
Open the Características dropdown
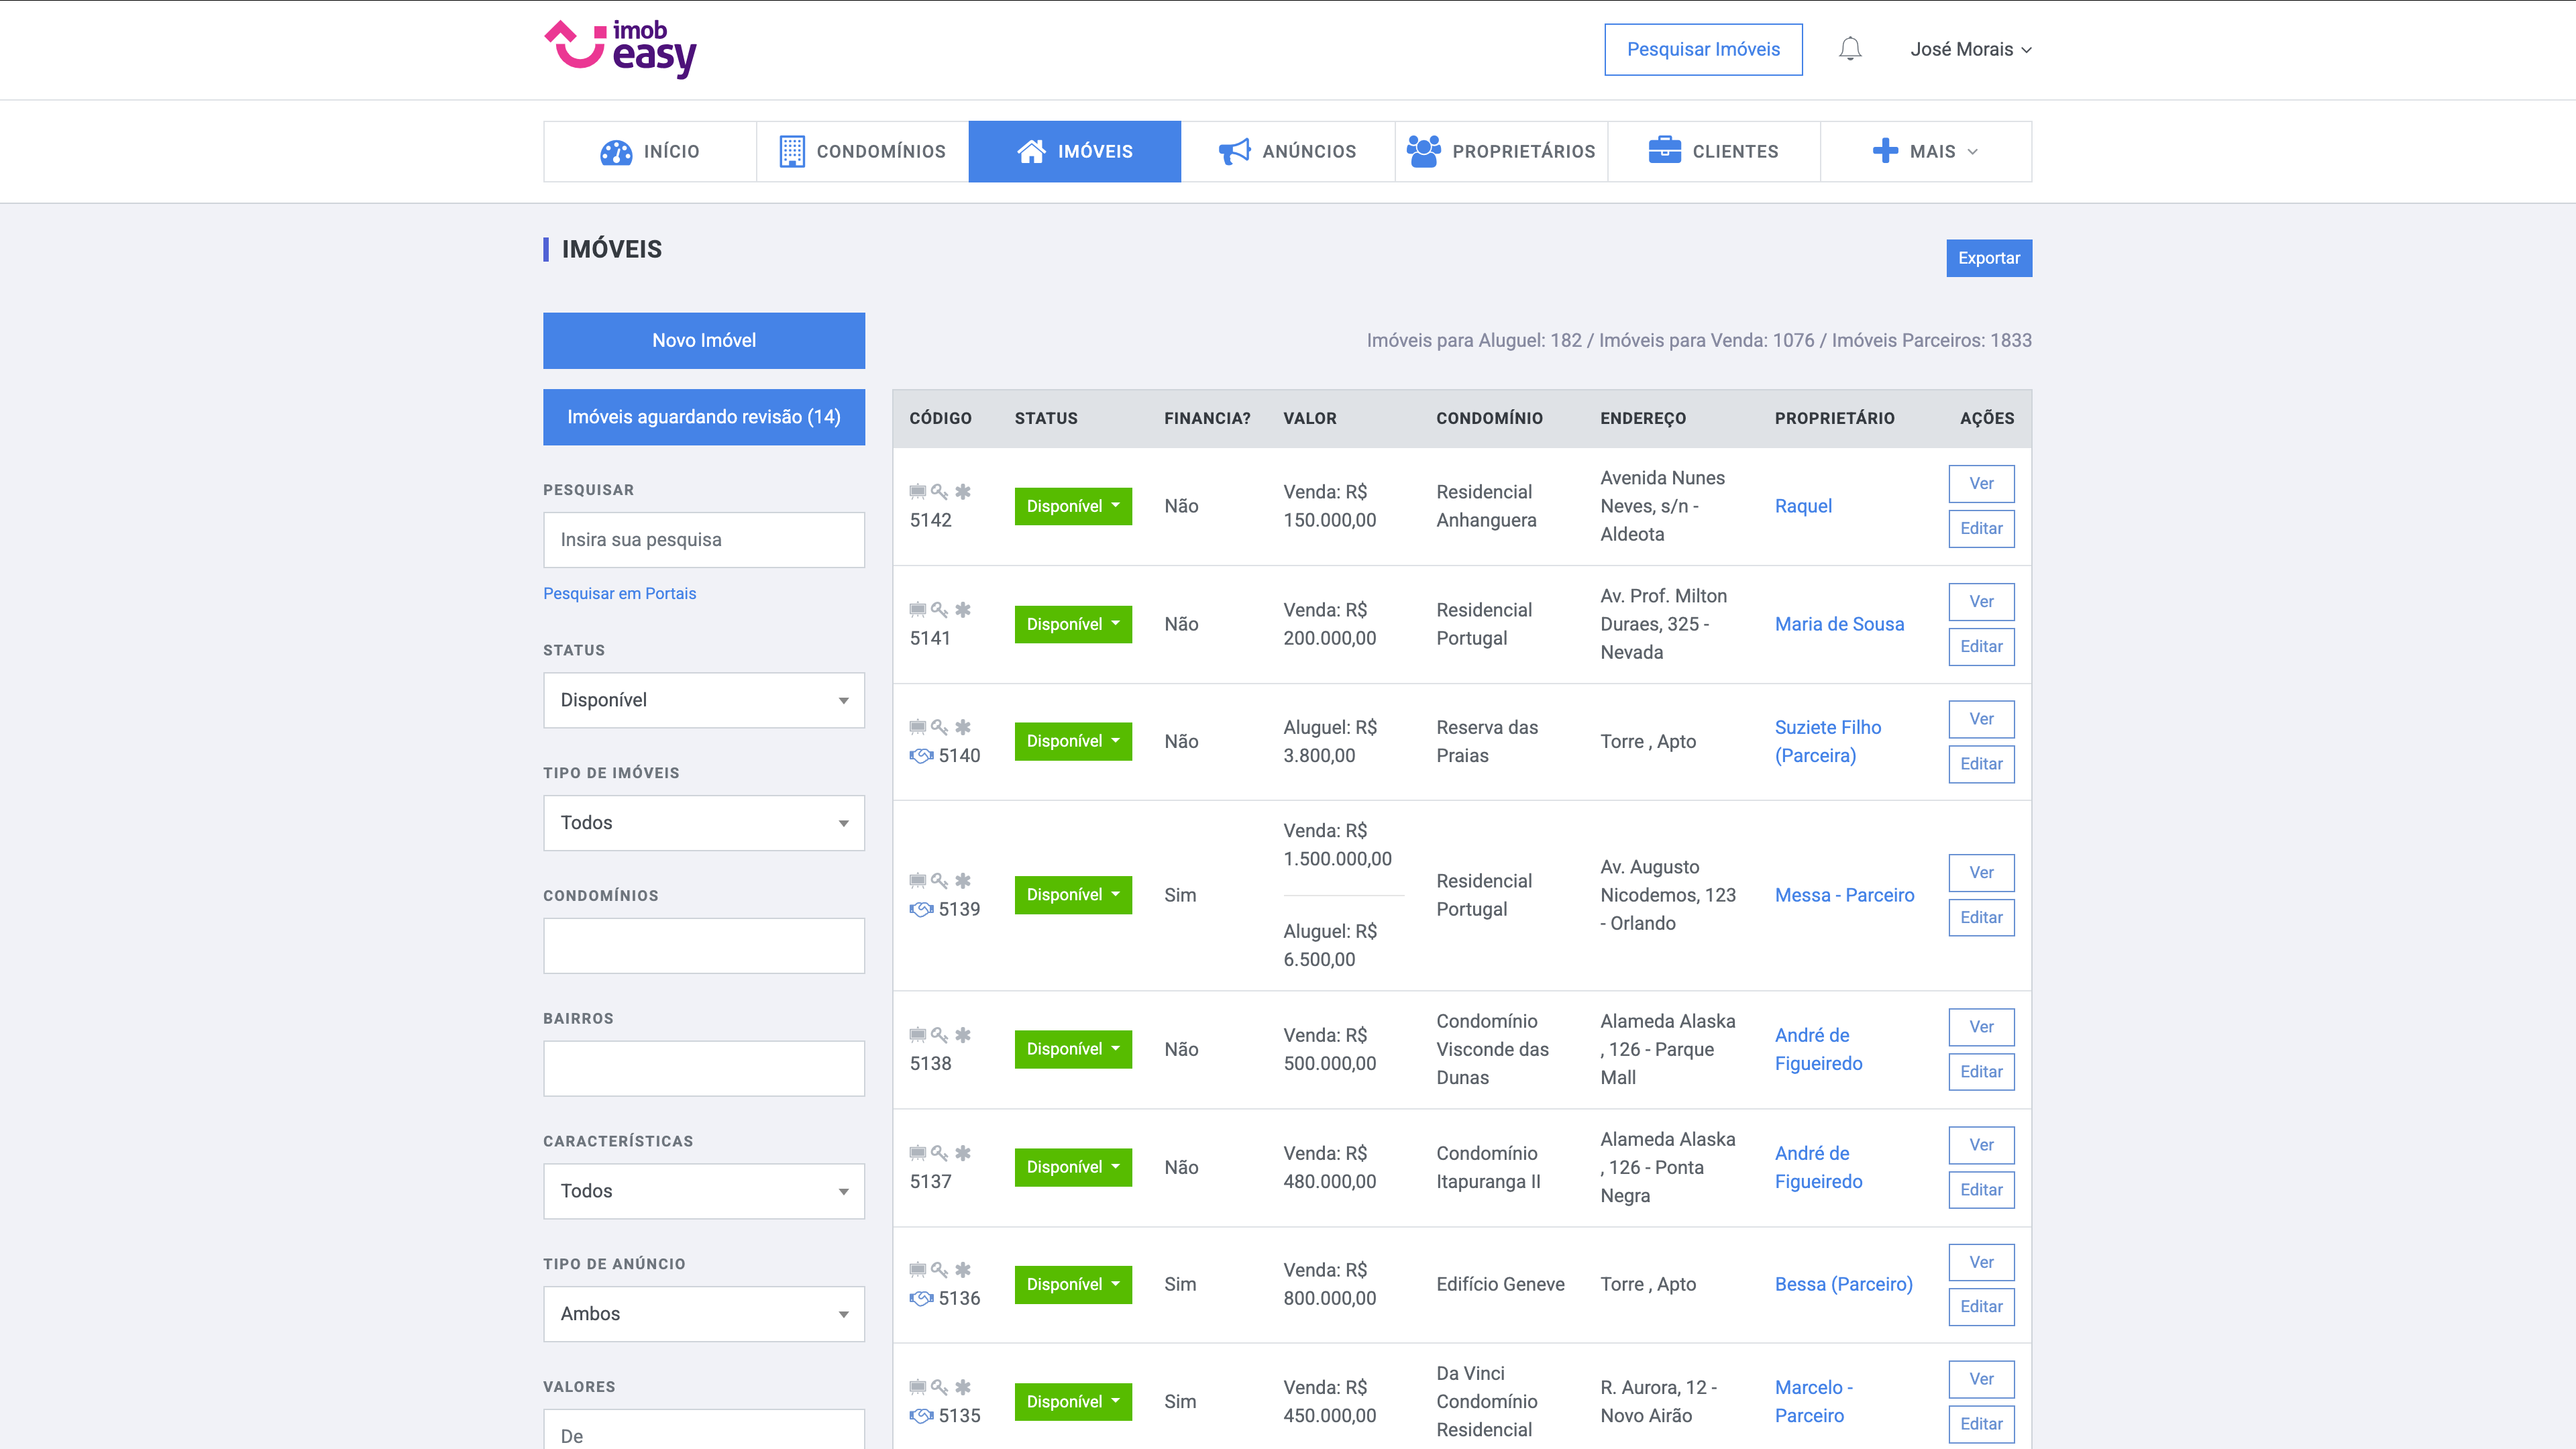[703, 1191]
